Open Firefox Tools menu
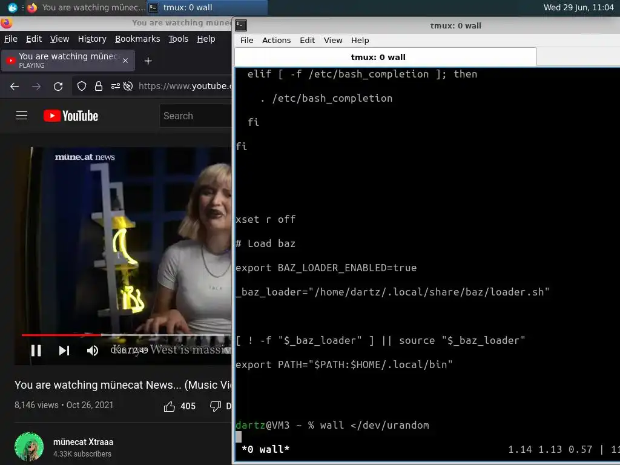 pyautogui.click(x=178, y=39)
